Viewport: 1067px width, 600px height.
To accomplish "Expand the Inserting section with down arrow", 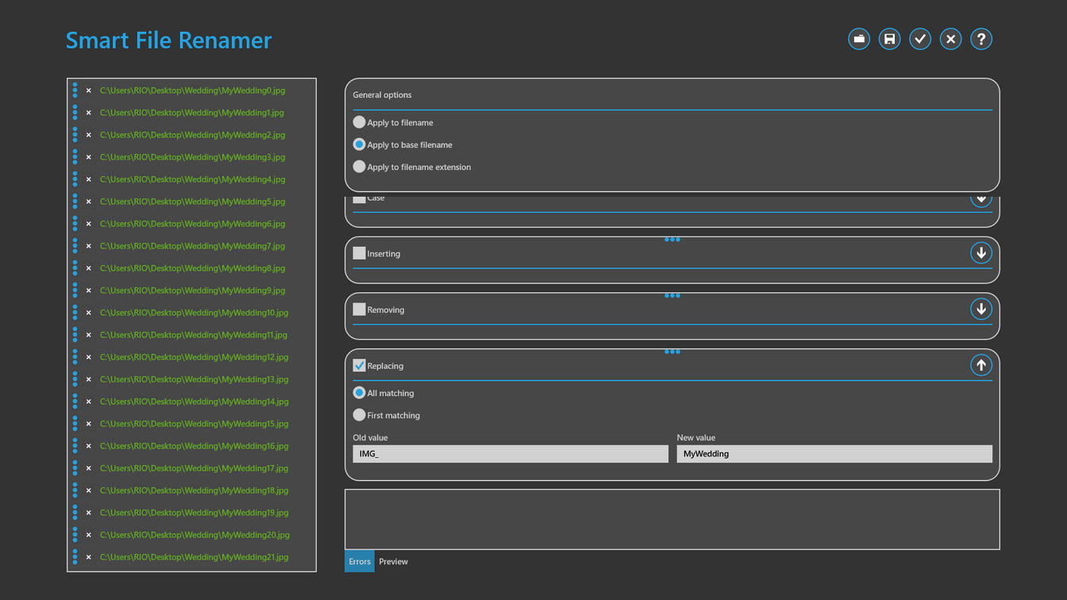I will [x=981, y=253].
